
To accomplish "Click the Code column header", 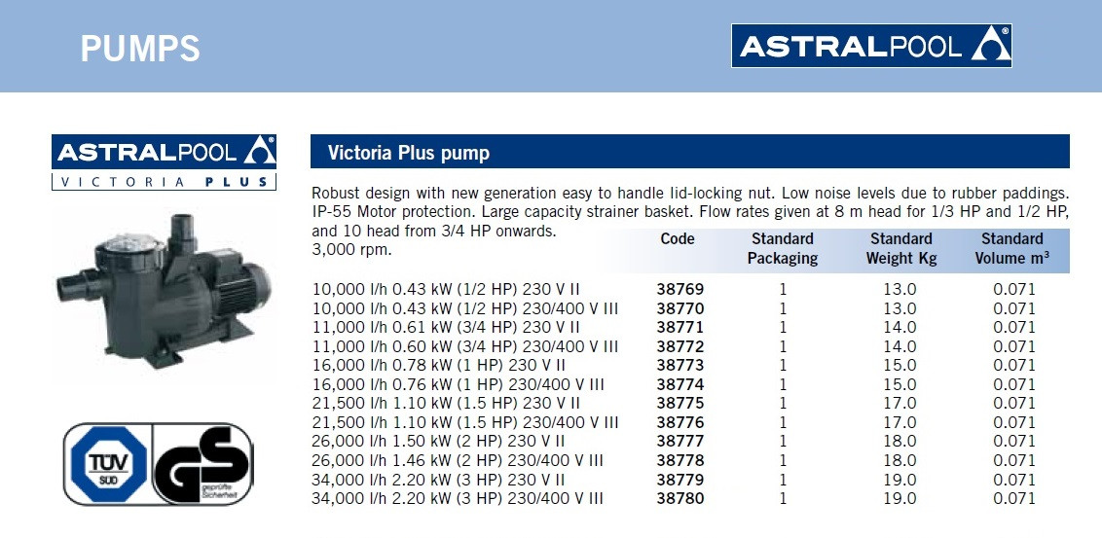I will point(678,239).
